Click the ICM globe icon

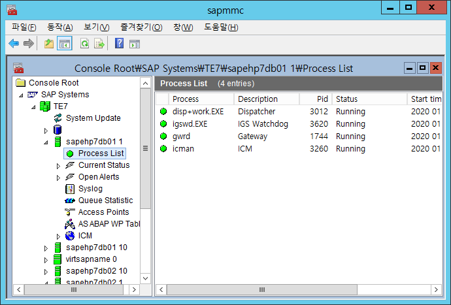pyautogui.click(x=70, y=236)
